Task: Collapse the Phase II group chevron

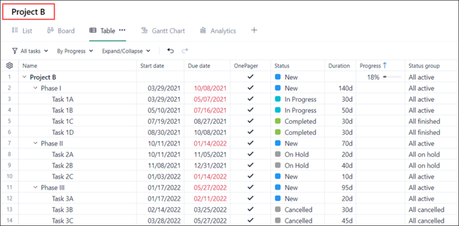Action: pos(36,144)
